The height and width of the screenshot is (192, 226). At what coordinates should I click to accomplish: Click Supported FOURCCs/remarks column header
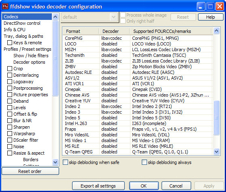[x=171, y=31]
